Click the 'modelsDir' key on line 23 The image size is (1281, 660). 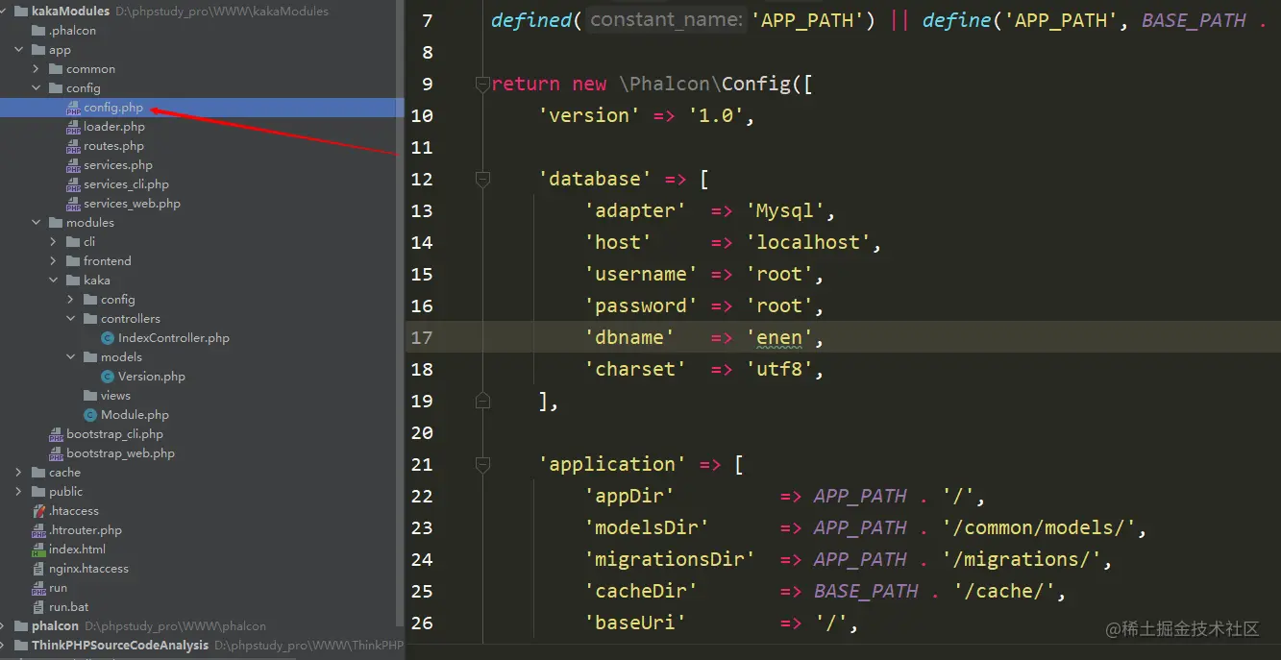[x=647, y=527]
